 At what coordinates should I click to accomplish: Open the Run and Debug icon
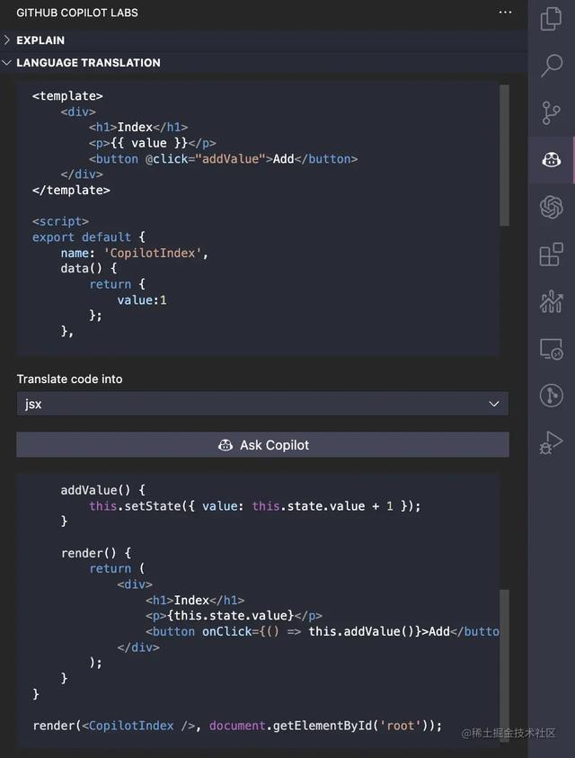(552, 442)
